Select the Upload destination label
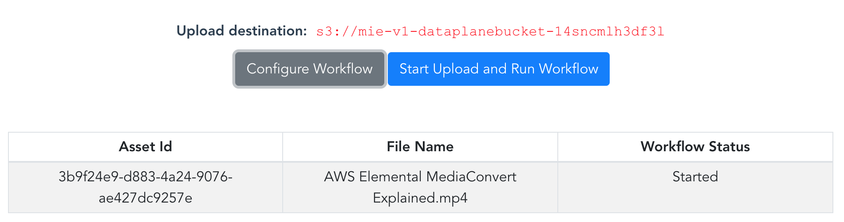The width and height of the screenshot is (844, 222). click(x=242, y=31)
